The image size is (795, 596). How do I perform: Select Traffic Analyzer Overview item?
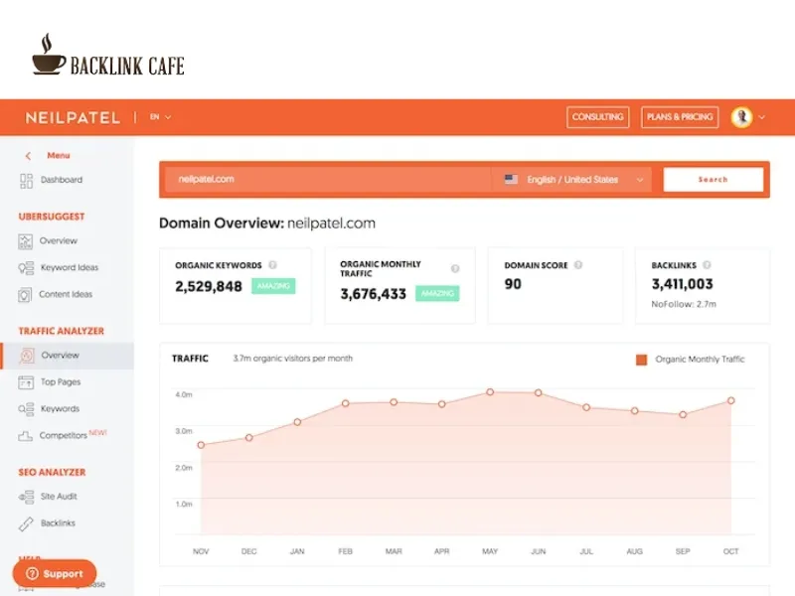pyautogui.click(x=68, y=356)
